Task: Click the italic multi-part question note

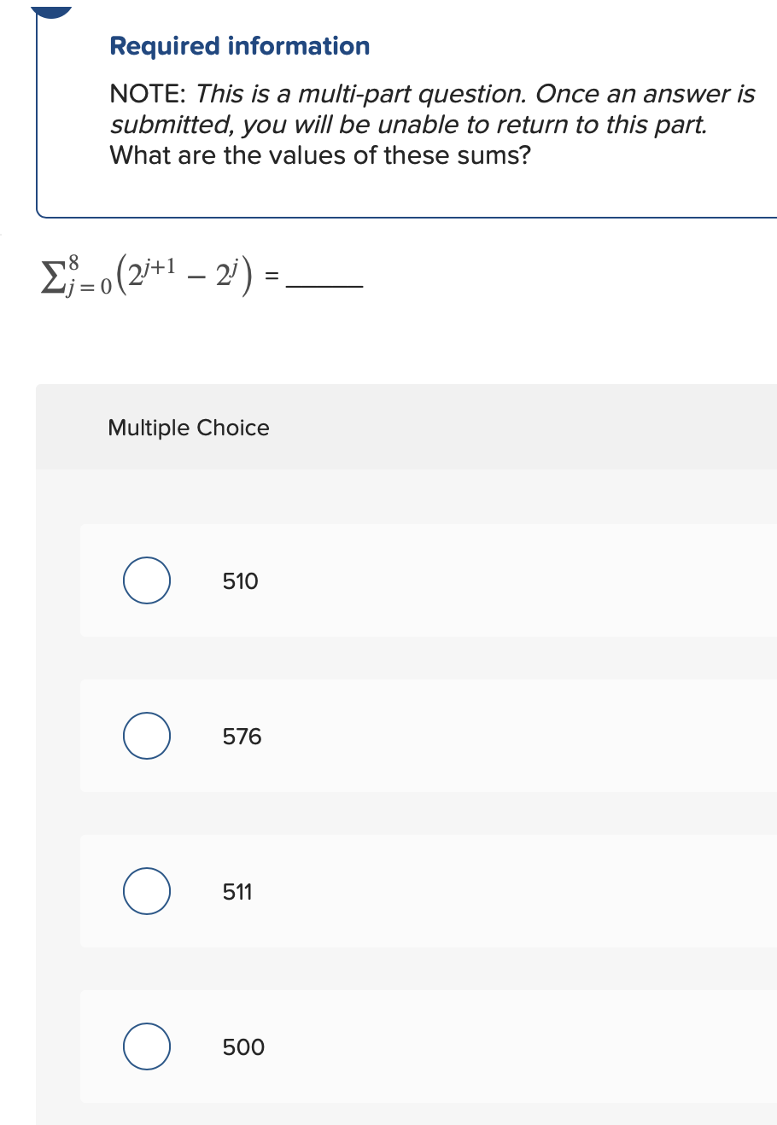Action: tap(433, 109)
